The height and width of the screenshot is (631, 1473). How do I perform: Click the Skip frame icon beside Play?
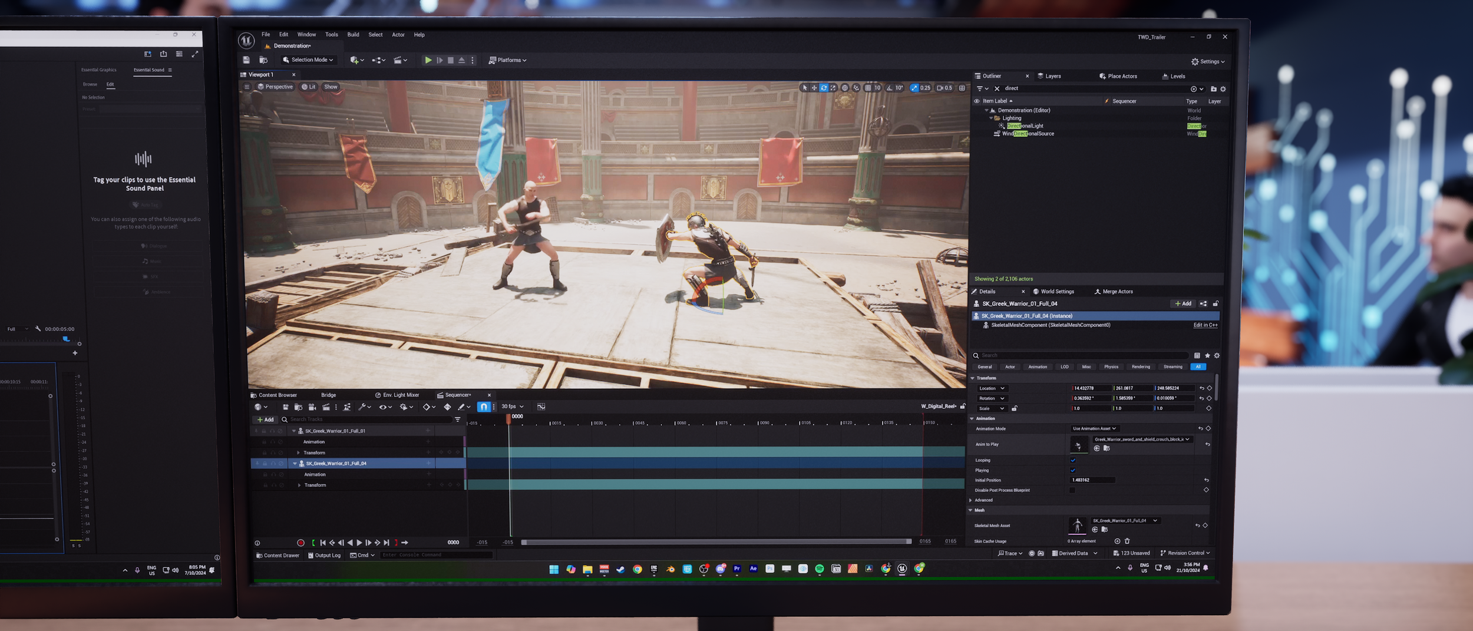(x=440, y=60)
